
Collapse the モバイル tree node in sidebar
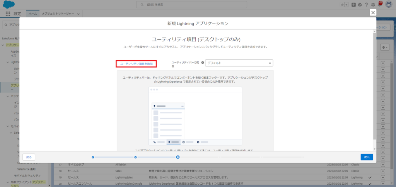tap(7, 126)
